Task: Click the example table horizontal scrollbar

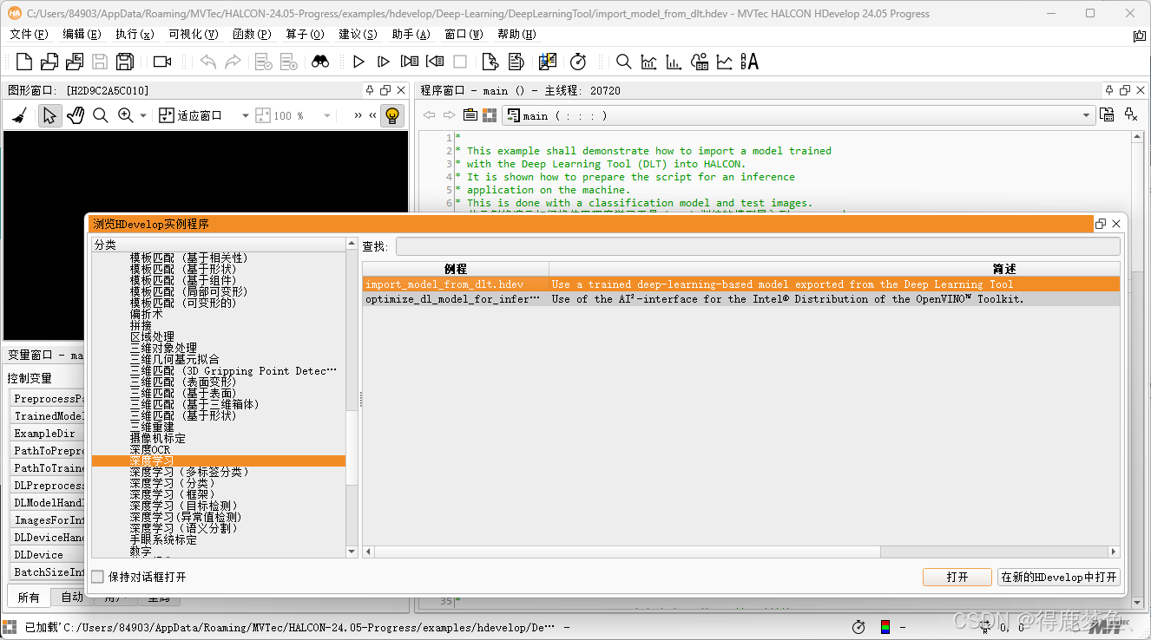Action: (x=627, y=552)
